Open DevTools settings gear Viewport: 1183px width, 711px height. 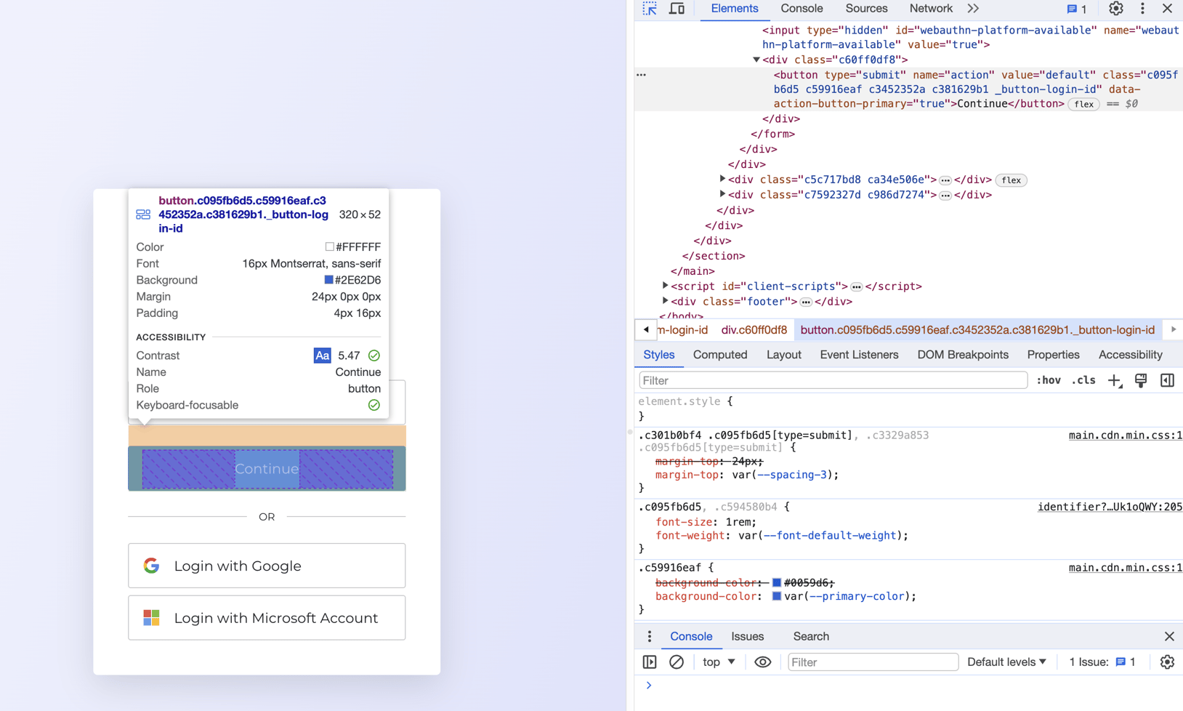point(1116,9)
